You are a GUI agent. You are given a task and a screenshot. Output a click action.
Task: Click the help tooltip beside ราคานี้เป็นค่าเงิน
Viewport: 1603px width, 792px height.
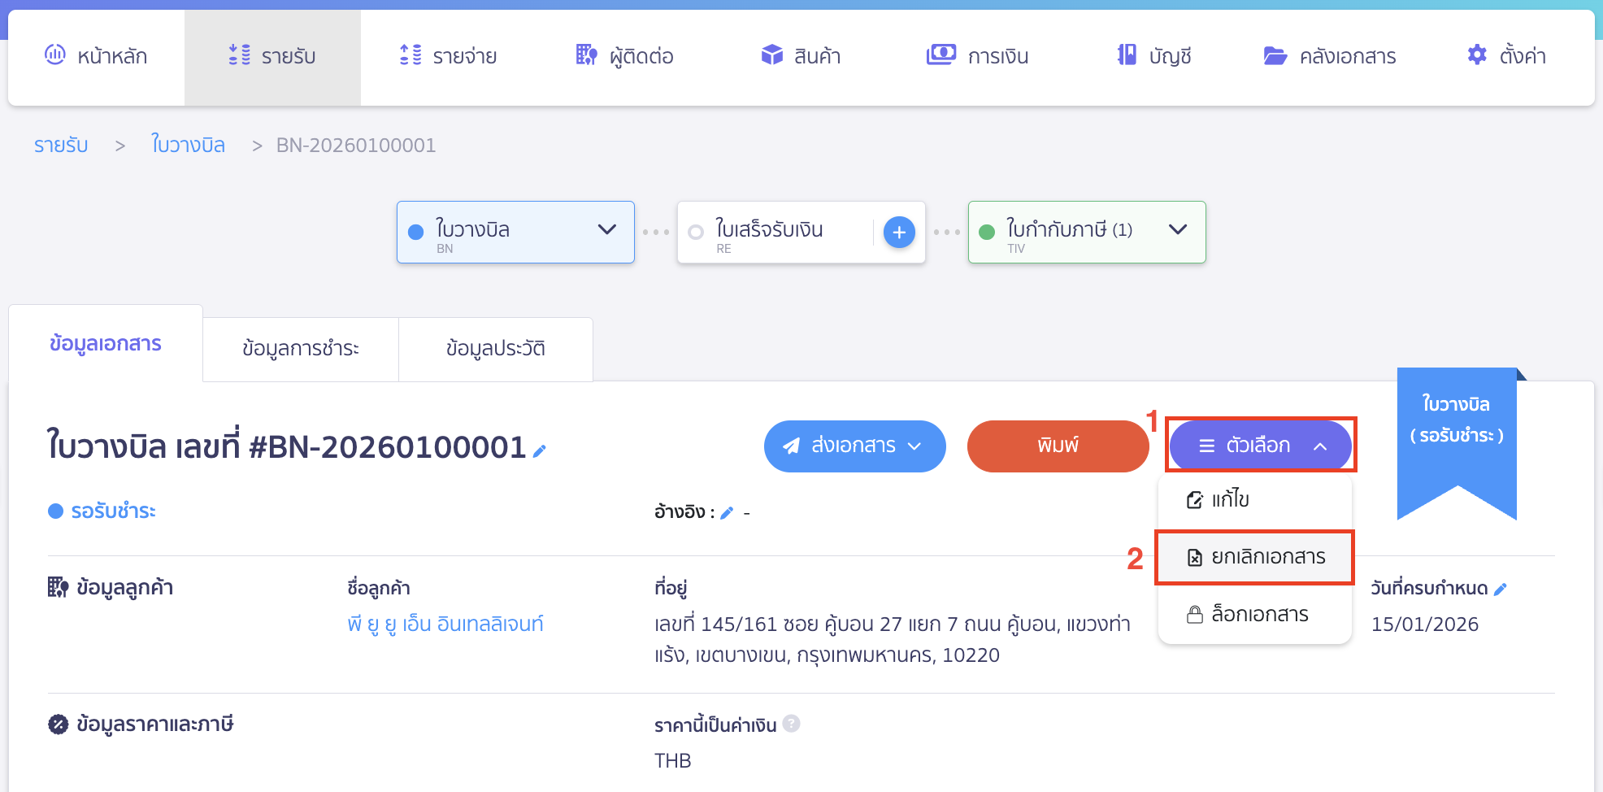pyautogui.click(x=792, y=724)
